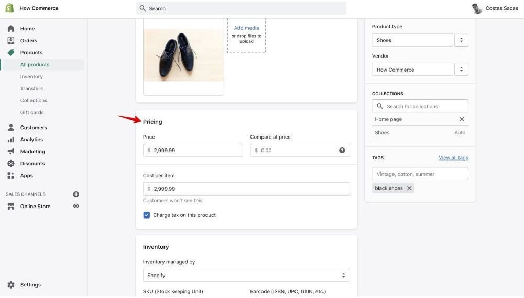Remove the black shoes tag
This screenshot has width=524, height=298.
(409, 188)
